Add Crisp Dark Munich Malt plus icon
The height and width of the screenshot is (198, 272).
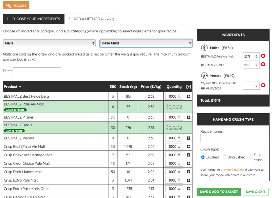(189, 172)
